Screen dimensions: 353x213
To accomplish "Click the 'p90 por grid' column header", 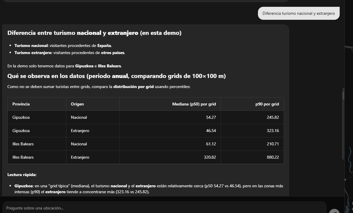I will (x=267, y=104).
